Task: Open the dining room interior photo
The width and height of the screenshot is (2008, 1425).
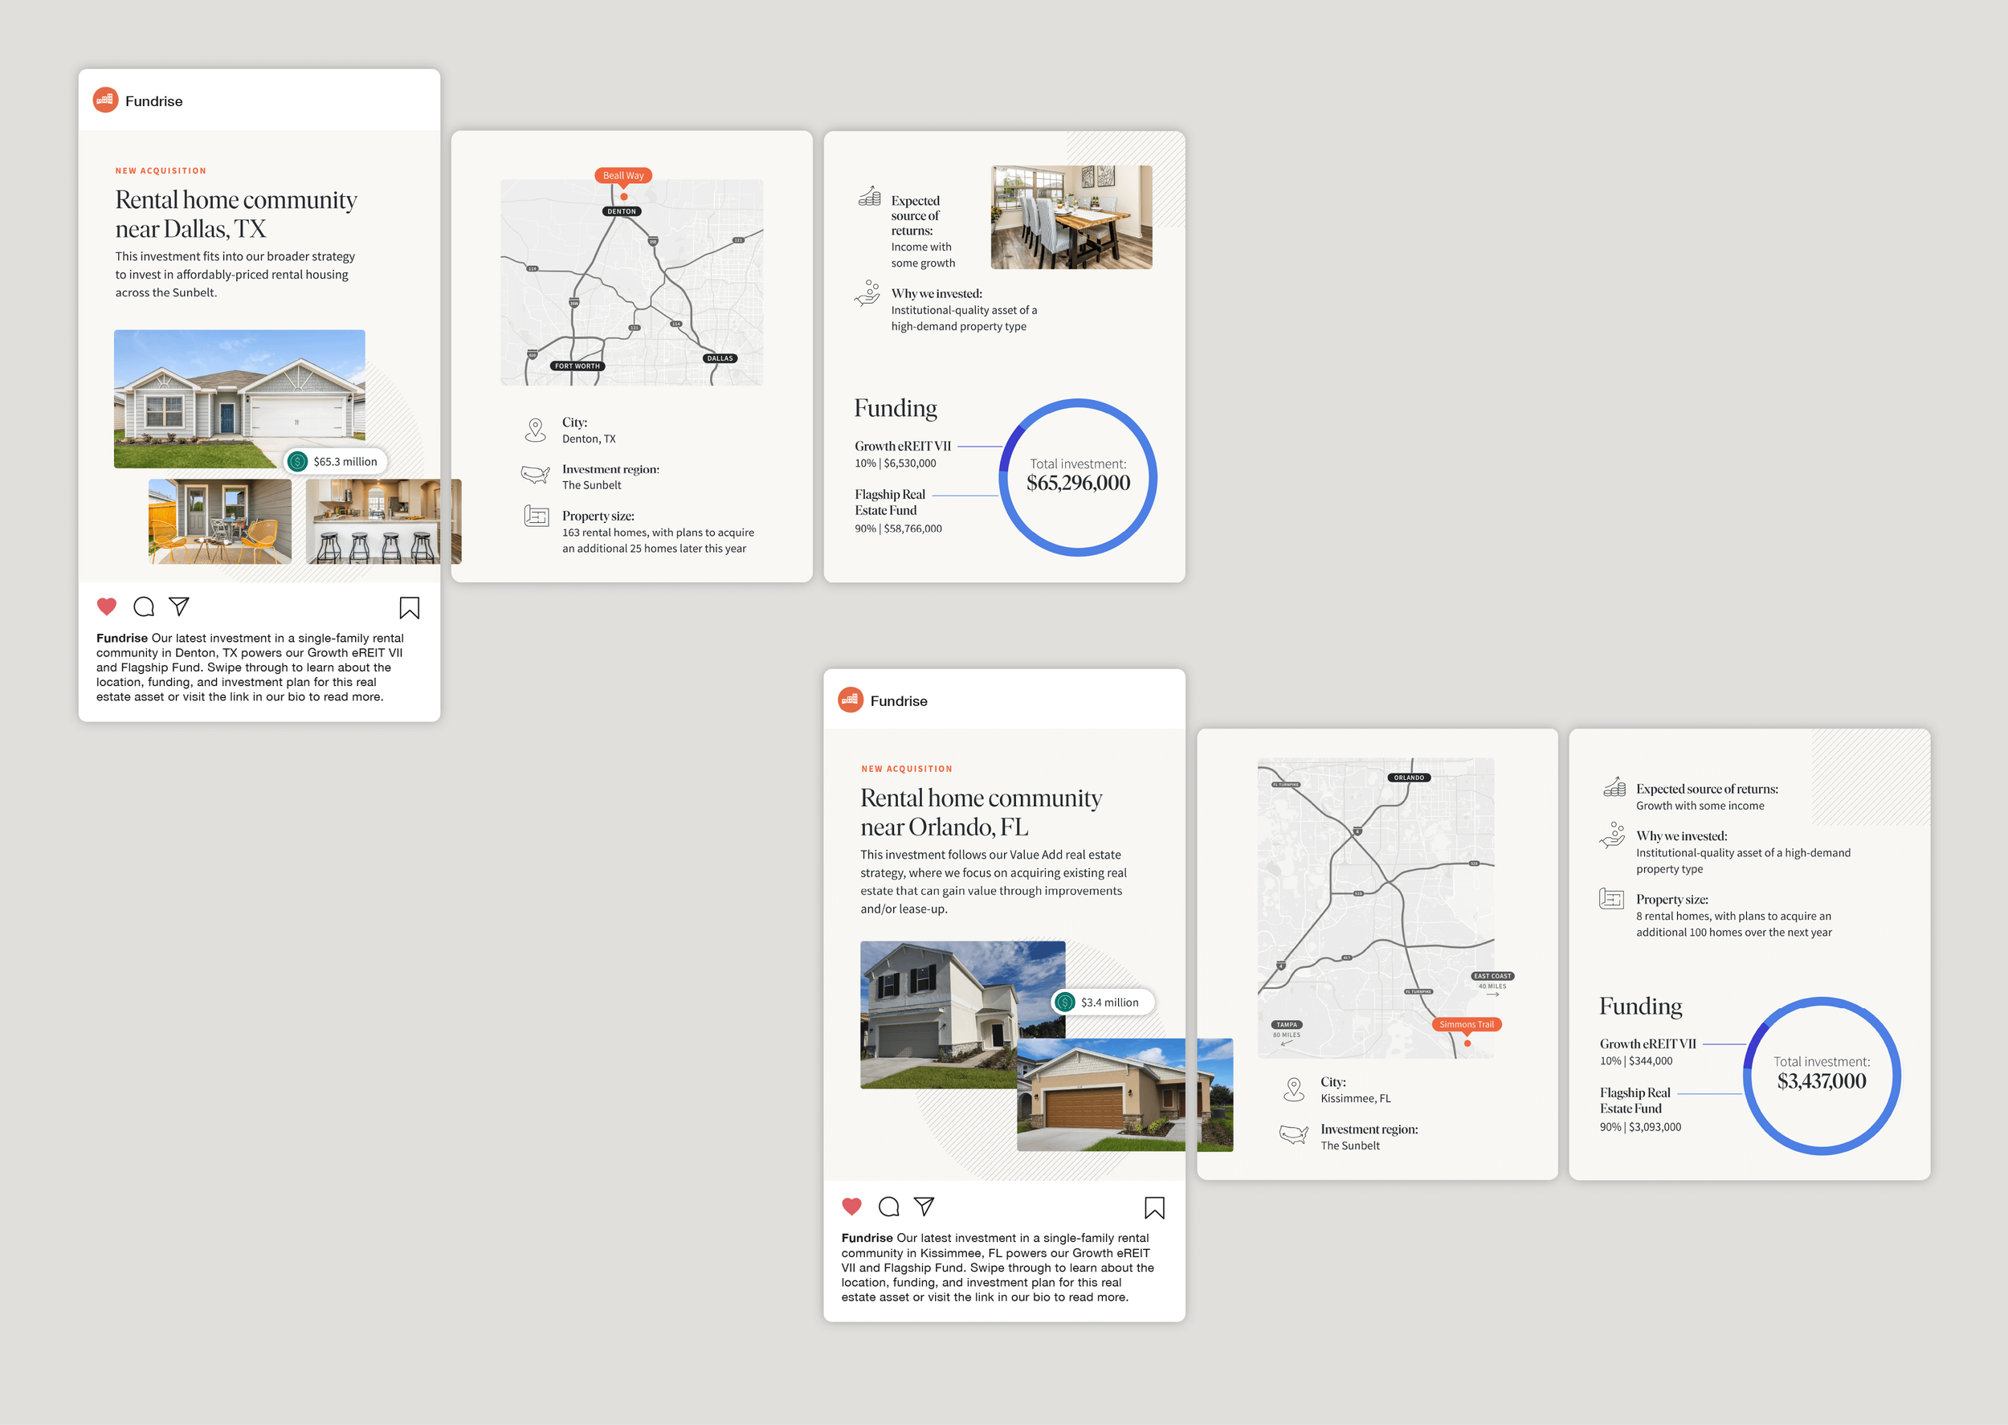Action: (x=1071, y=217)
